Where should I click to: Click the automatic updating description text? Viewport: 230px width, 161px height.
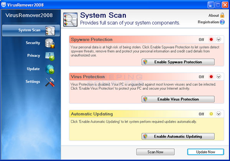(x=134, y=122)
